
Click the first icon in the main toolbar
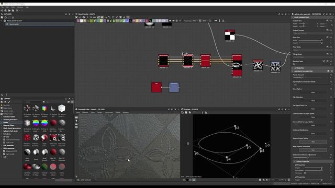[2, 10]
